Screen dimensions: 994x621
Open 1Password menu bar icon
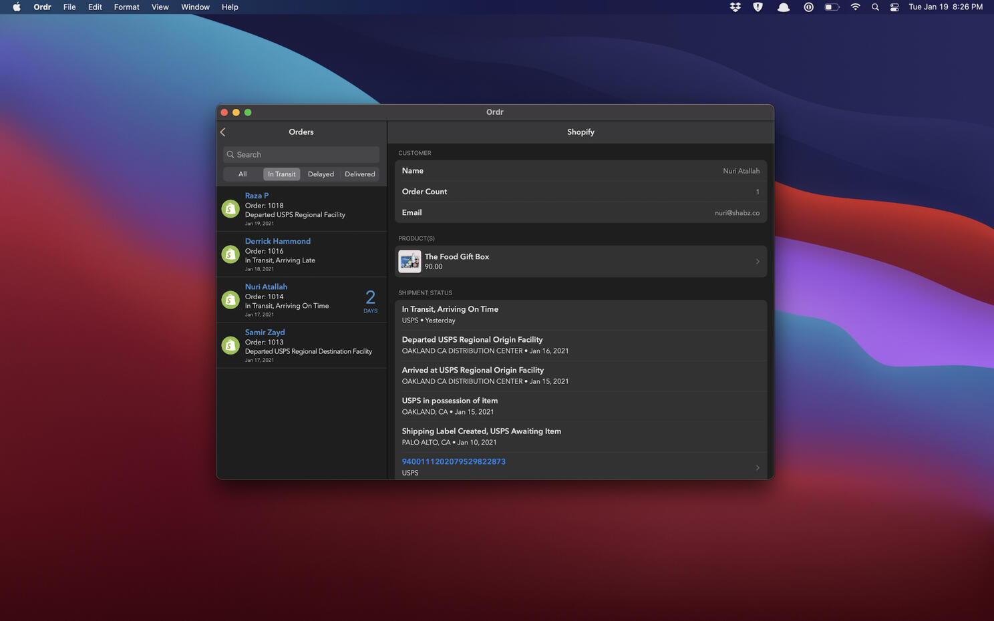click(808, 7)
